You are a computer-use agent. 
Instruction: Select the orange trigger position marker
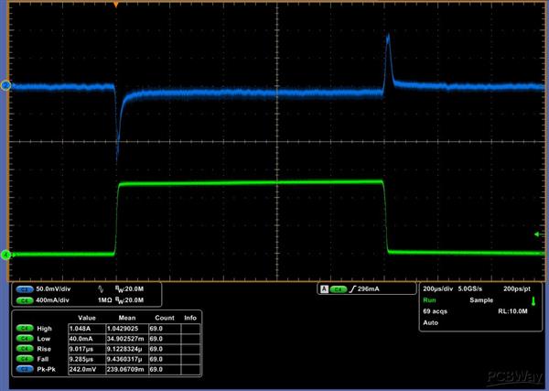pos(116,5)
